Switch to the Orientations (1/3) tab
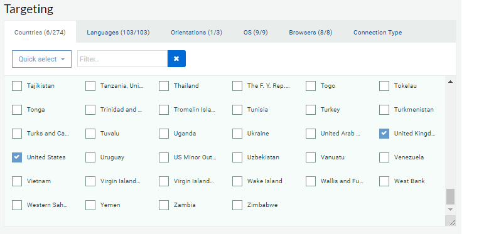 click(x=196, y=33)
